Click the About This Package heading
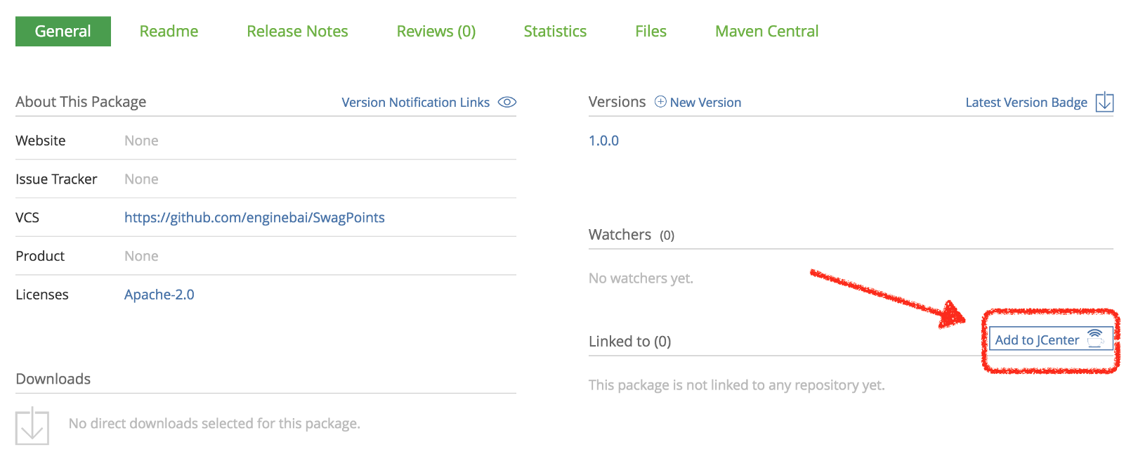Screen dimensions: 1124x459 81,102
